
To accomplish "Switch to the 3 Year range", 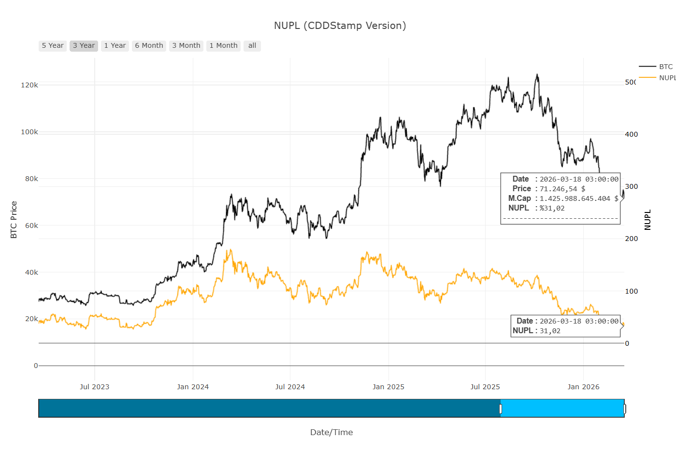I will (84, 46).
